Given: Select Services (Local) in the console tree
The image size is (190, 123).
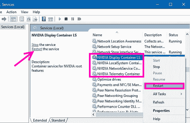Looking at the screenshot, I should [x=13, y=27].
